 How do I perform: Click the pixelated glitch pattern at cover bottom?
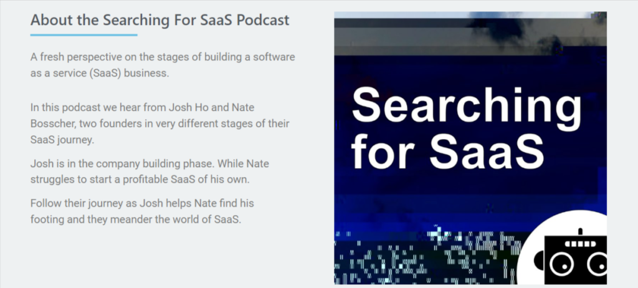(424, 256)
